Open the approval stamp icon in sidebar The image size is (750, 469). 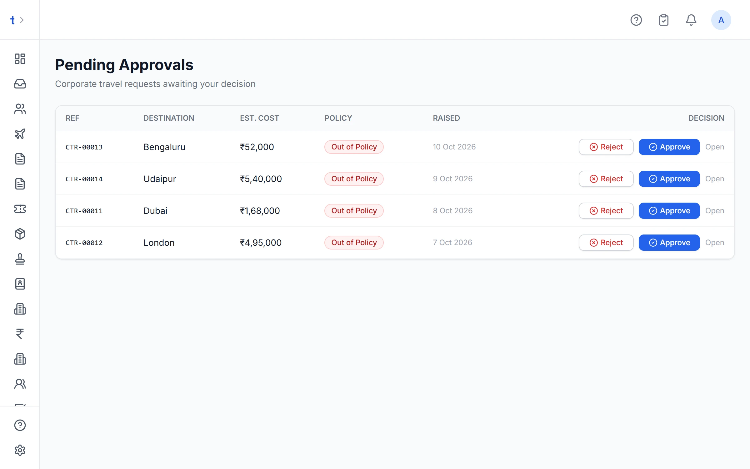(x=20, y=259)
